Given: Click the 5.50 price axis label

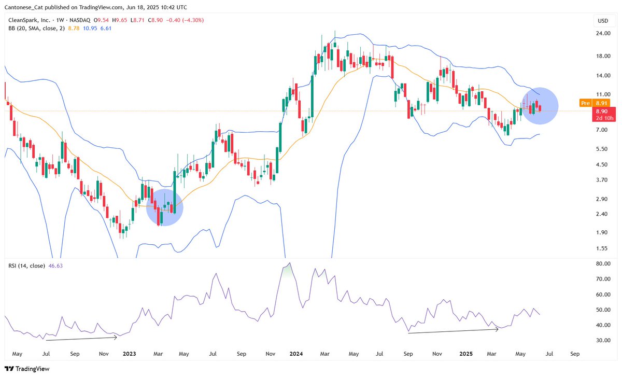Looking at the screenshot, I should point(601,149).
